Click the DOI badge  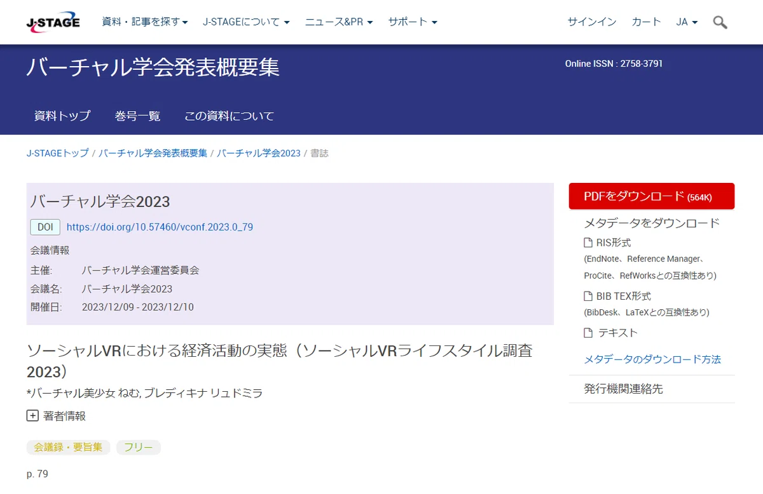45,227
